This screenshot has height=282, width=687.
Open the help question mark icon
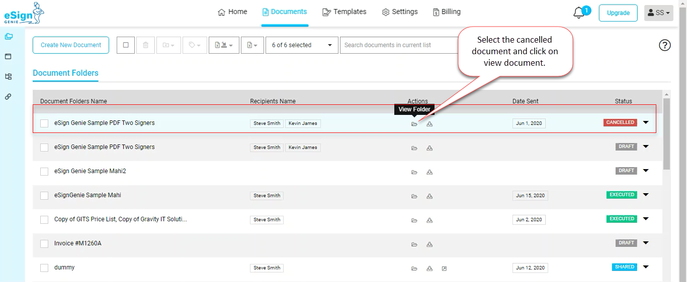(x=664, y=45)
